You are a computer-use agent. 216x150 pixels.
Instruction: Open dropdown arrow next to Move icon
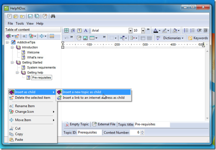click(x=45, y=36)
